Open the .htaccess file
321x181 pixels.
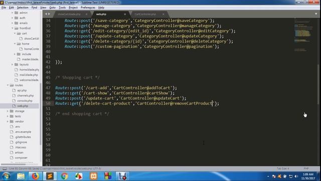[21, 147]
